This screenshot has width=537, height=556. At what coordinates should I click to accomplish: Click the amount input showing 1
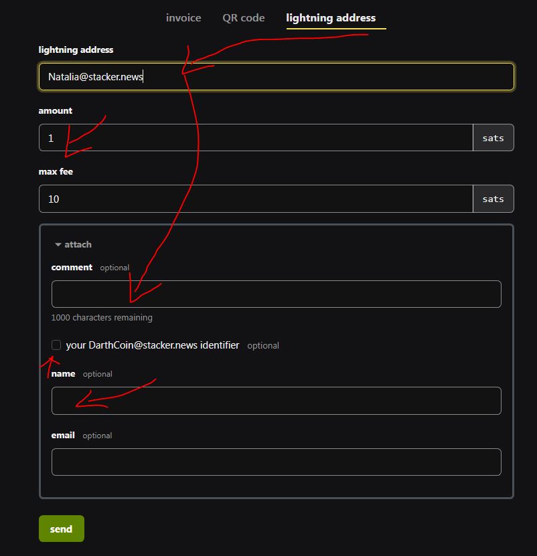click(x=256, y=138)
